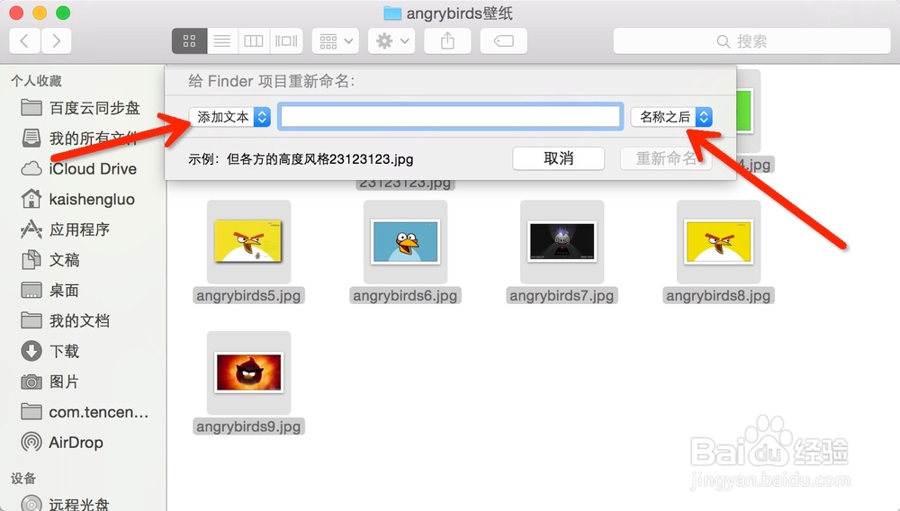Focus the 搜索 search field
This screenshot has height=511, width=900.
point(751,40)
